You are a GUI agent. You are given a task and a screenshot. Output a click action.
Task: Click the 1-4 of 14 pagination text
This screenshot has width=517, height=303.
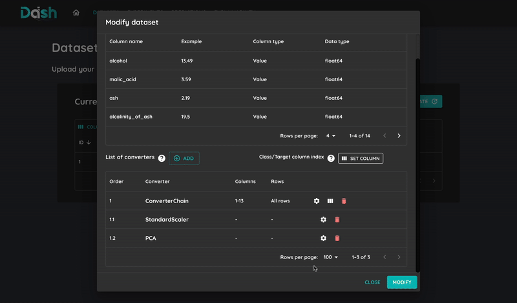360,135
